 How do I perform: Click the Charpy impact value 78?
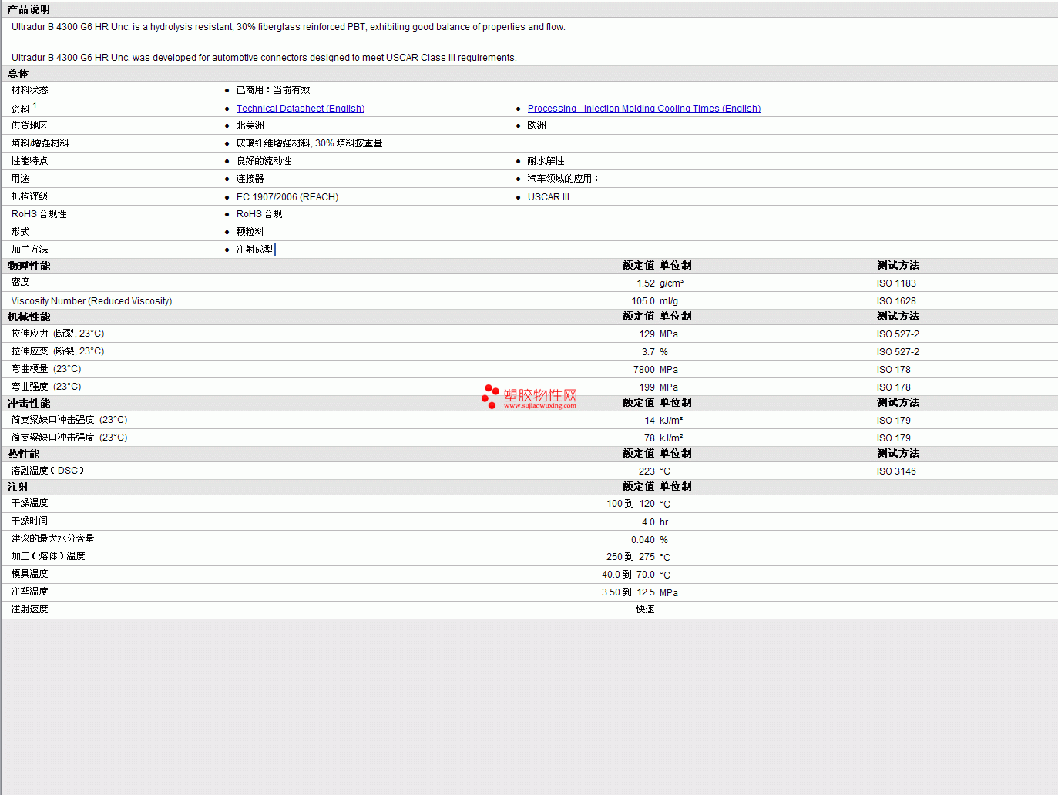tap(650, 438)
